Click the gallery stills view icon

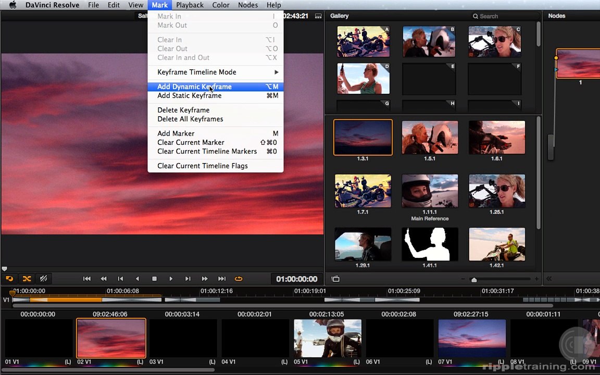(x=335, y=279)
